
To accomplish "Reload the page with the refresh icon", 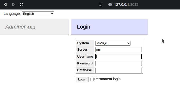I will click(22, 5).
